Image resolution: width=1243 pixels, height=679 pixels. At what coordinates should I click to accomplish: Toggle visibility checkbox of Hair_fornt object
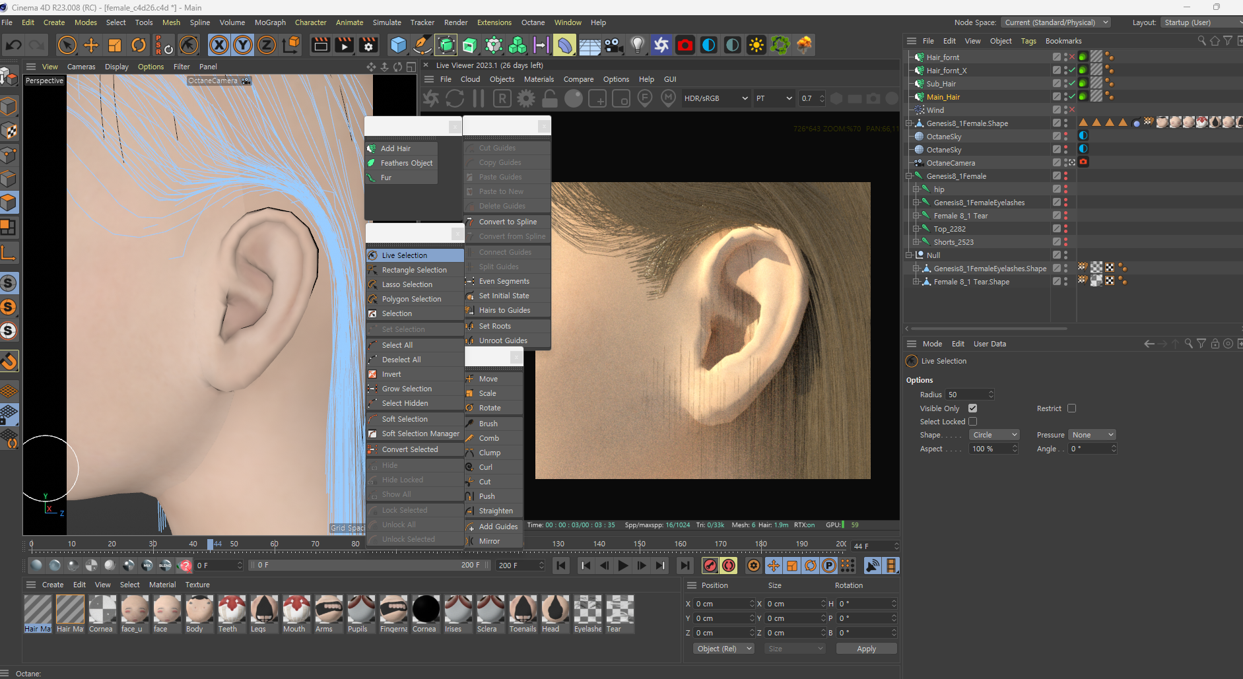click(x=1057, y=57)
